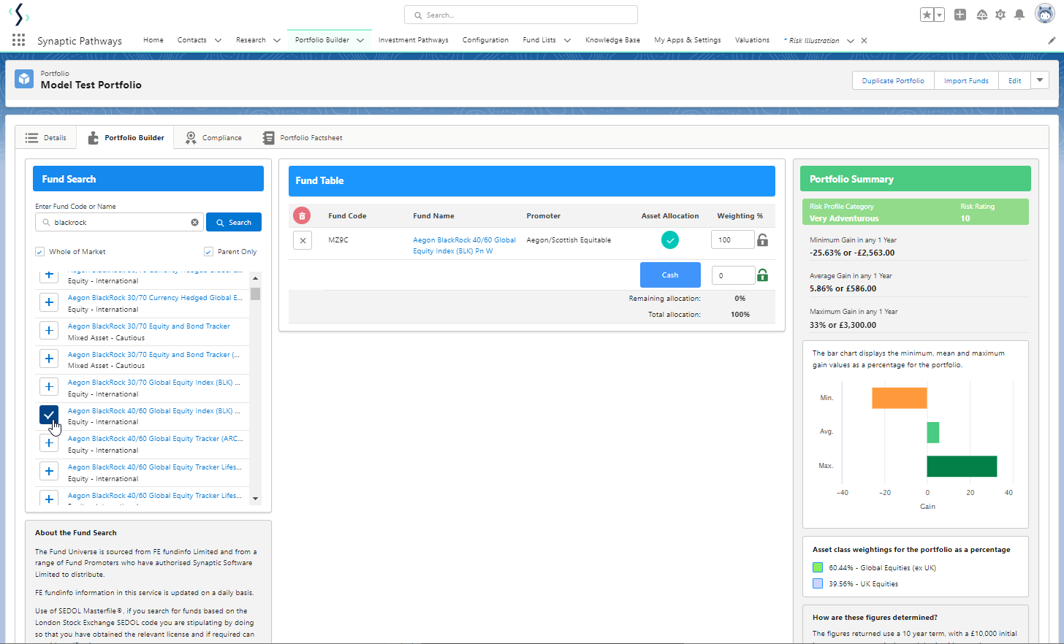
Task: Go to Configuration nav item
Action: [485, 40]
